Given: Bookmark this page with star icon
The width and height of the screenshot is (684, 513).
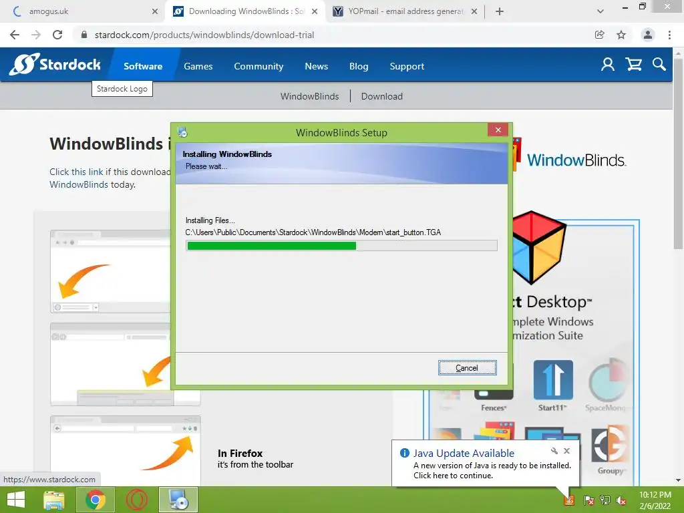Looking at the screenshot, I should 621,35.
